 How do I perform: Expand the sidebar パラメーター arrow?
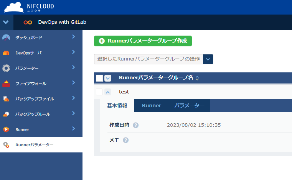pyautogui.click(x=74, y=67)
